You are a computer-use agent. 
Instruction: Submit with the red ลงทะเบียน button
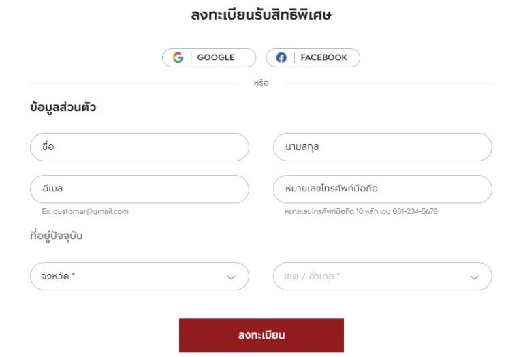click(x=261, y=335)
